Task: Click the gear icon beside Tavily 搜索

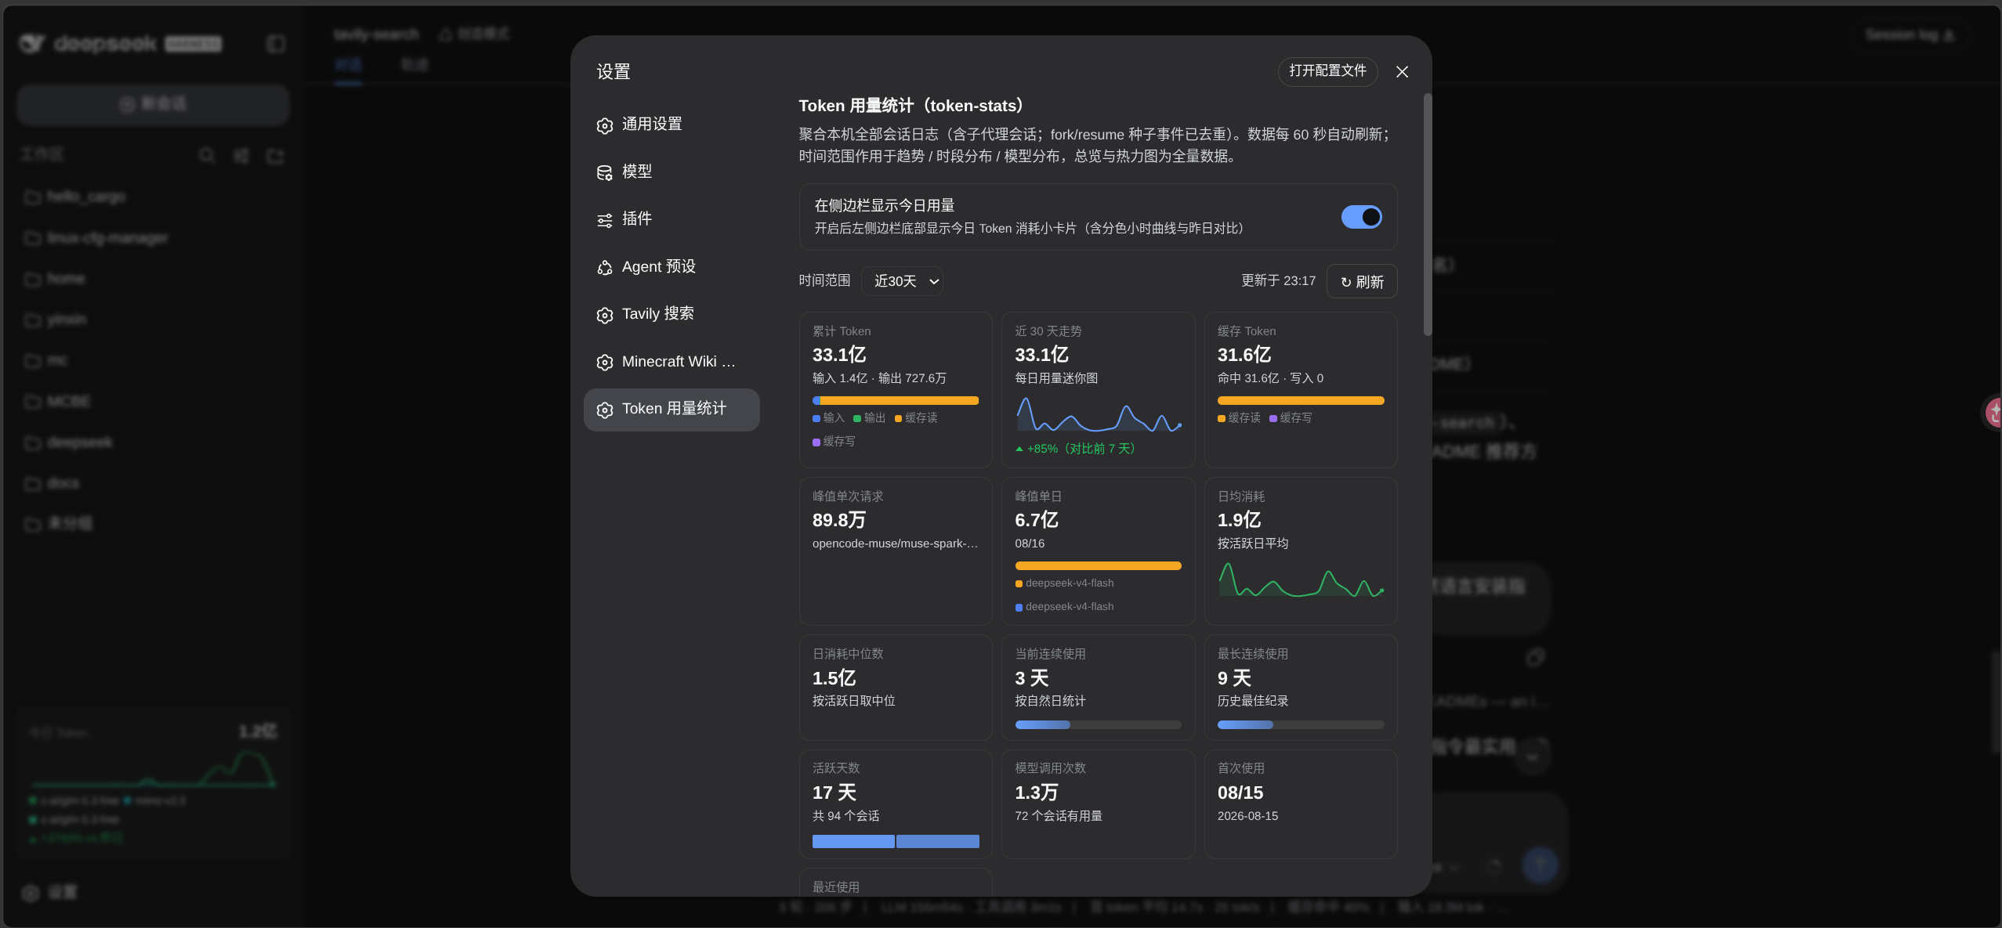Action: coord(604,316)
